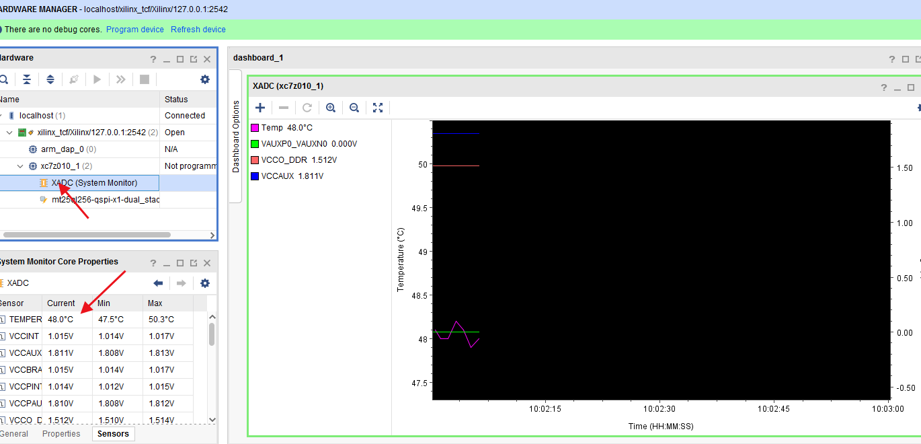The height and width of the screenshot is (444, 921).
Task: Open Hardware panel settings gear
Action: [204, 79]
